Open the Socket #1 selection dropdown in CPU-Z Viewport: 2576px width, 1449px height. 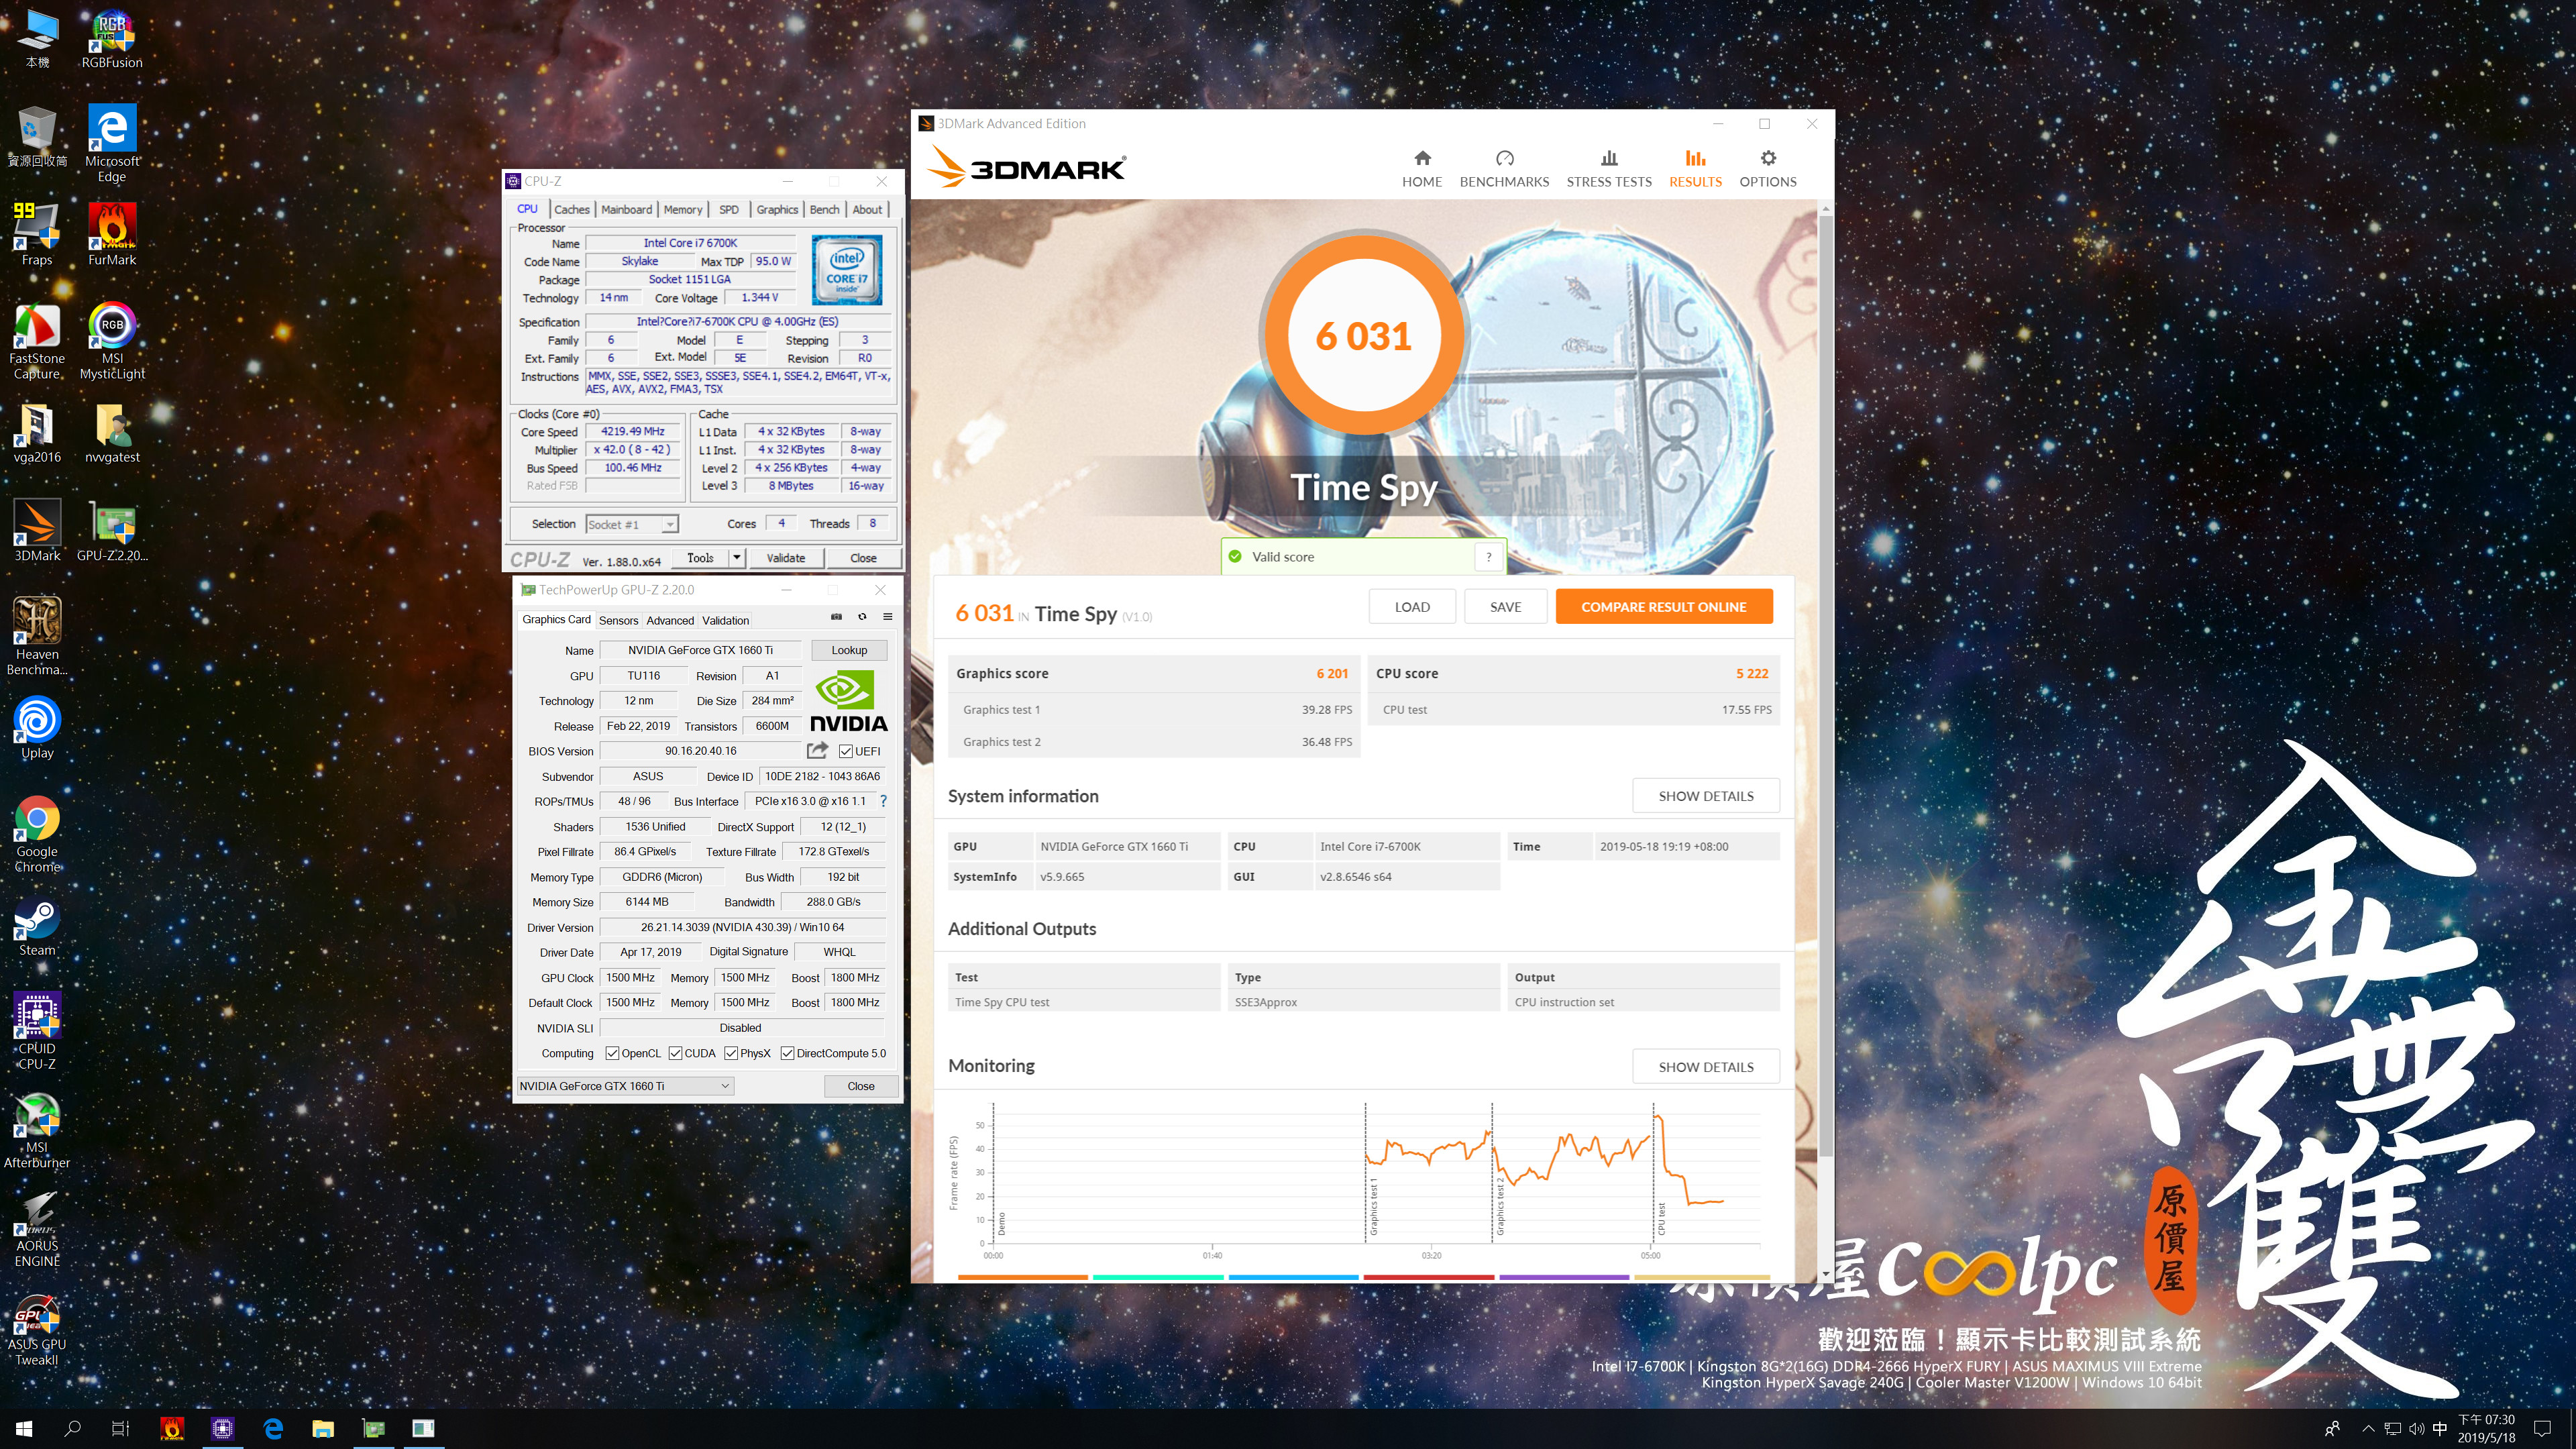coord(631,524)
